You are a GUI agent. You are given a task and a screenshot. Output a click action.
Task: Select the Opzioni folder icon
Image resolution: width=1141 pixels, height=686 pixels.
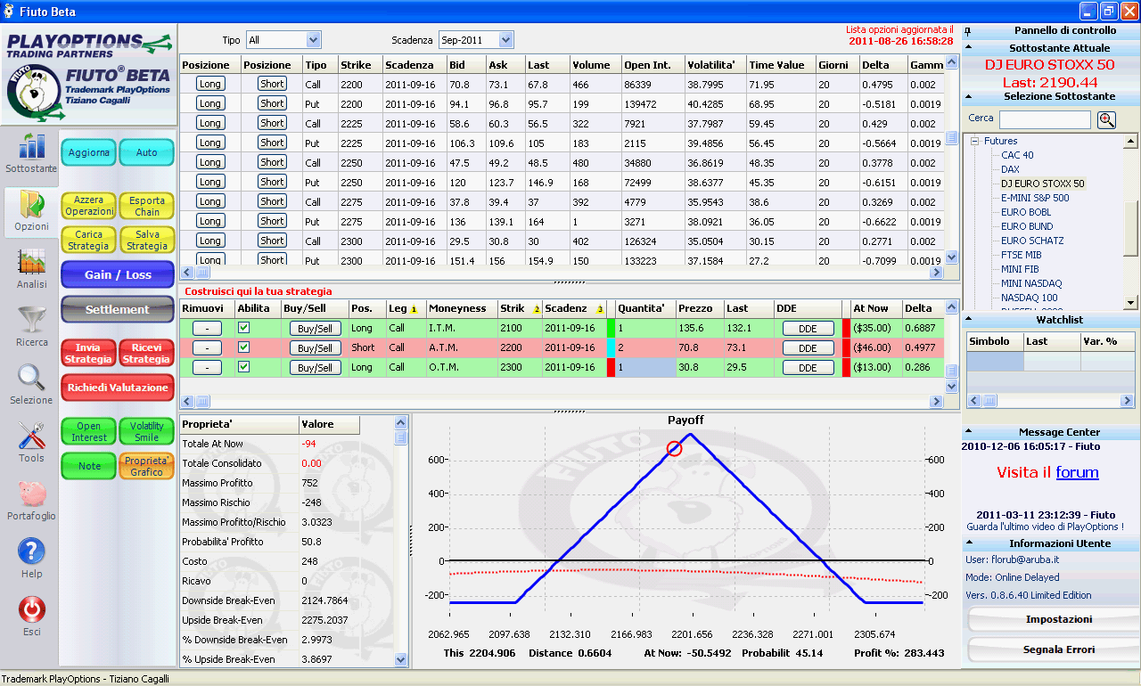[x=31, y=204]
